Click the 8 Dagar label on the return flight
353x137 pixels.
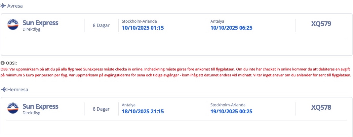tap(101, 109)
